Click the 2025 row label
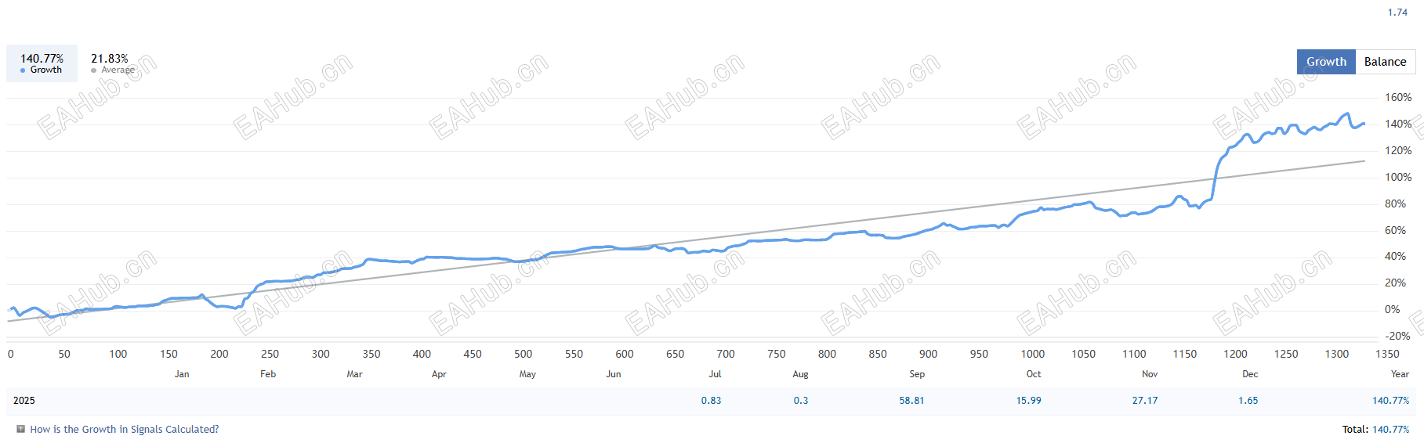Viewport: 1424px width, 443px height. tap(24, 401)
